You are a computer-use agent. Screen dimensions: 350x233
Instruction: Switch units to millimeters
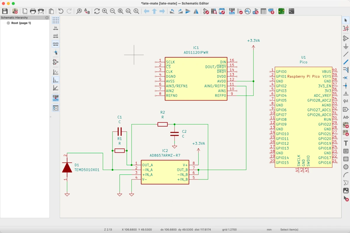coord(55,44)
